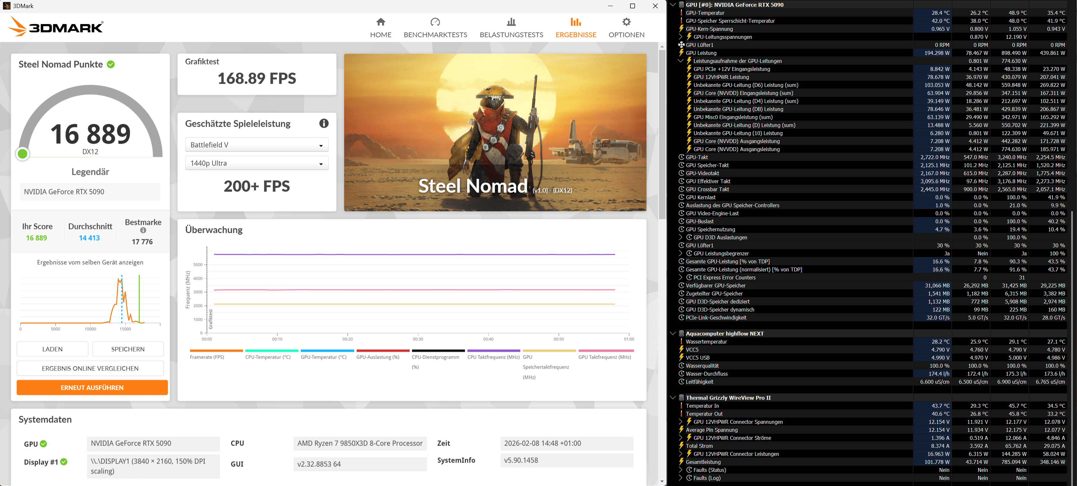
Task: Open Benchmarktests via the gauge icon
Action: click(435, 22)
